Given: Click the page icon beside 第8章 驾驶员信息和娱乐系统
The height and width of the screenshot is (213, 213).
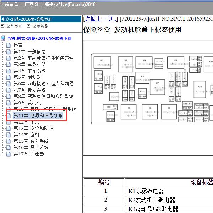Looking at the screenshot, I should (x=9, y=97).
